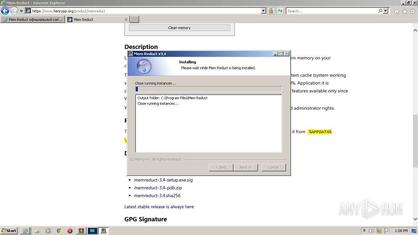Open the Windows Start menu

point(9,230)
